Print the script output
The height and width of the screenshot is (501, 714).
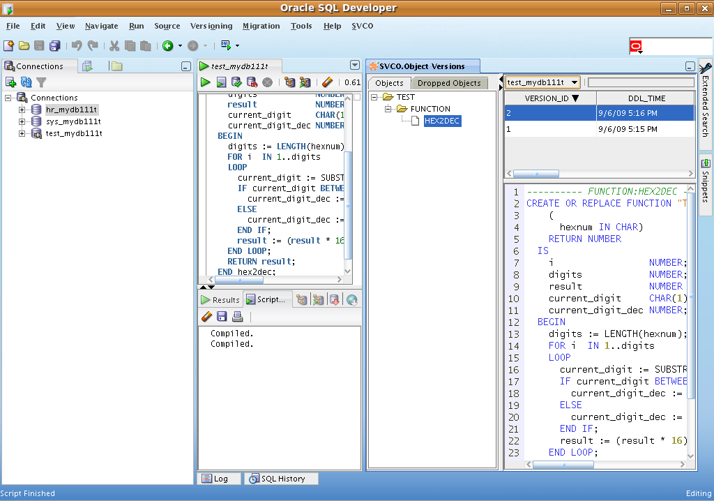point(237,317)
